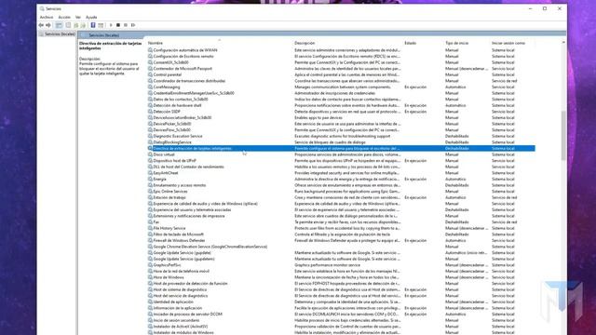This screenshot has width=596, height=335.
Task: Stop the service with the square icon
Action: 118,25
